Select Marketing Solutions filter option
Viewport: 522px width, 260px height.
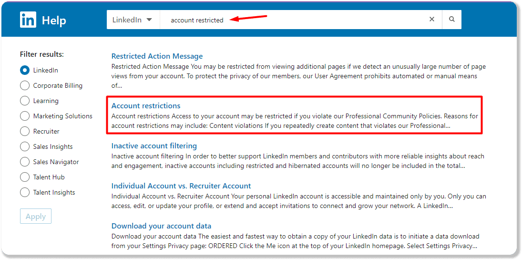tap(25, 116)
